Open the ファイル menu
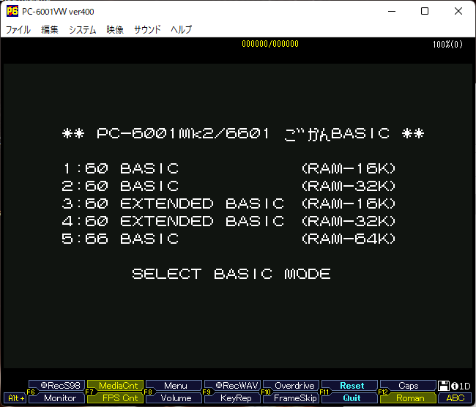This screenshot has width=476, height=407. pos(18,29)
